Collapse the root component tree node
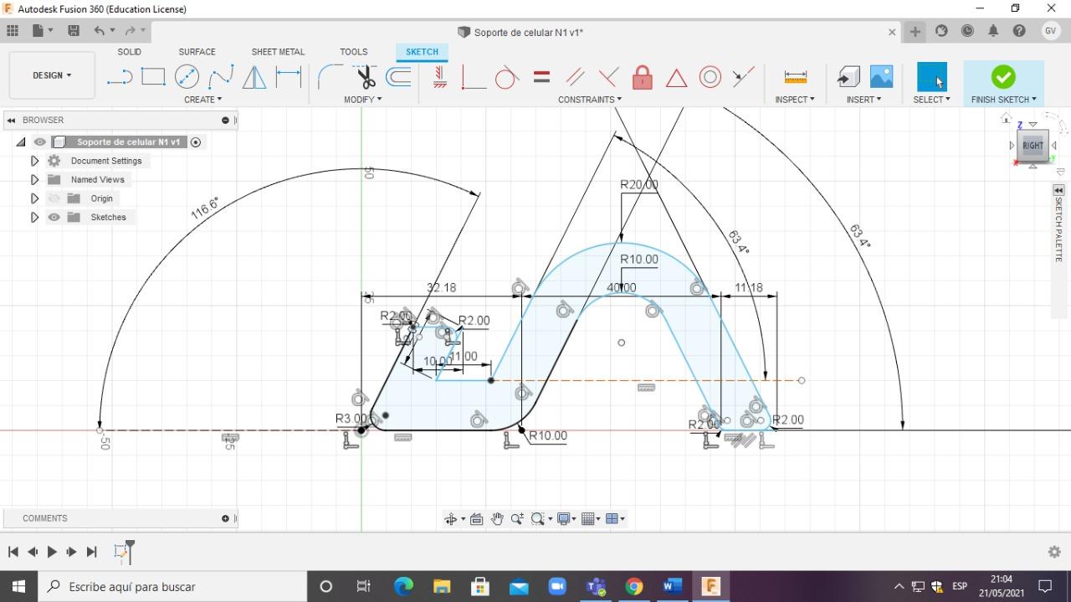Viewport: 1071px width, 602px height. click(x=21, y=142)
